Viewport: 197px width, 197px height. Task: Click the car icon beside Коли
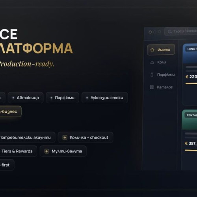point(152,62)
